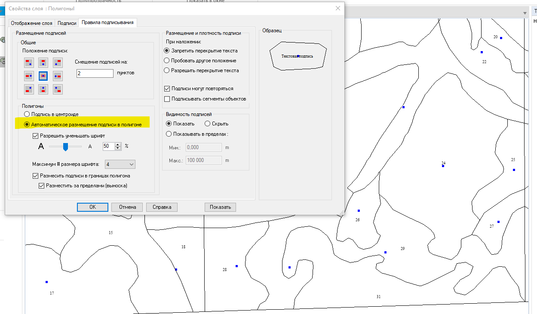Enable 'Подписывать сегменты объектов' checkbox
The image size is (537, 314).
pos(167,99)
